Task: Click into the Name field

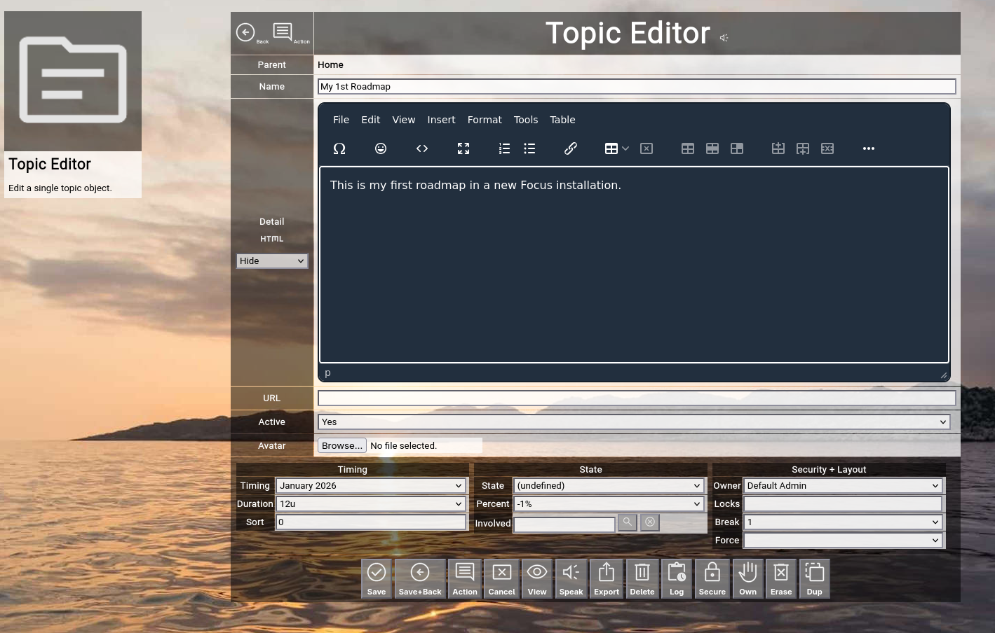Action: coord(636,87)
